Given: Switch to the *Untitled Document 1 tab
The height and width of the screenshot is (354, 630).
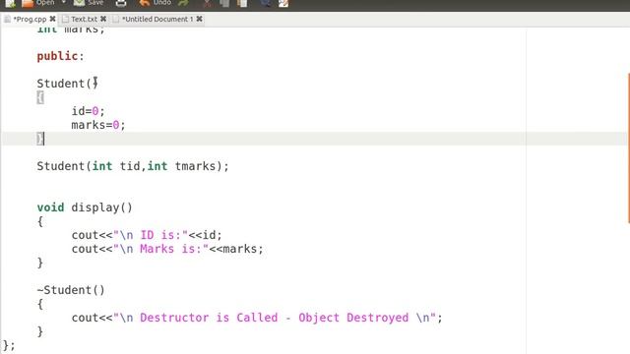Looking at the screenshot, I should [157, 19].
